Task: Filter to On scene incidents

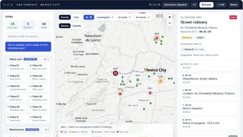Action: (143, 17)
